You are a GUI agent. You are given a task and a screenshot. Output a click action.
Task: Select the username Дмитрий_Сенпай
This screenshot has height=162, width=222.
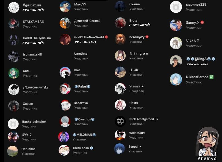pyautogui.click(x=87, y=21)
